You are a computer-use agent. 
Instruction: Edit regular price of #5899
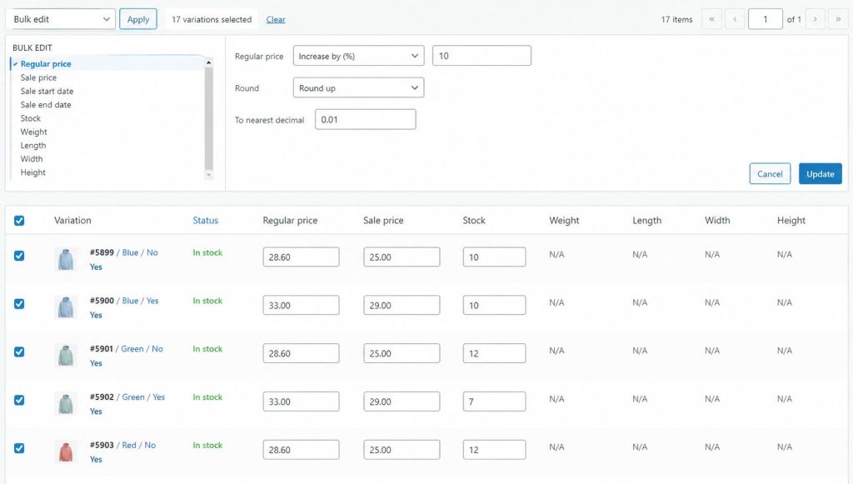point(301,257)
